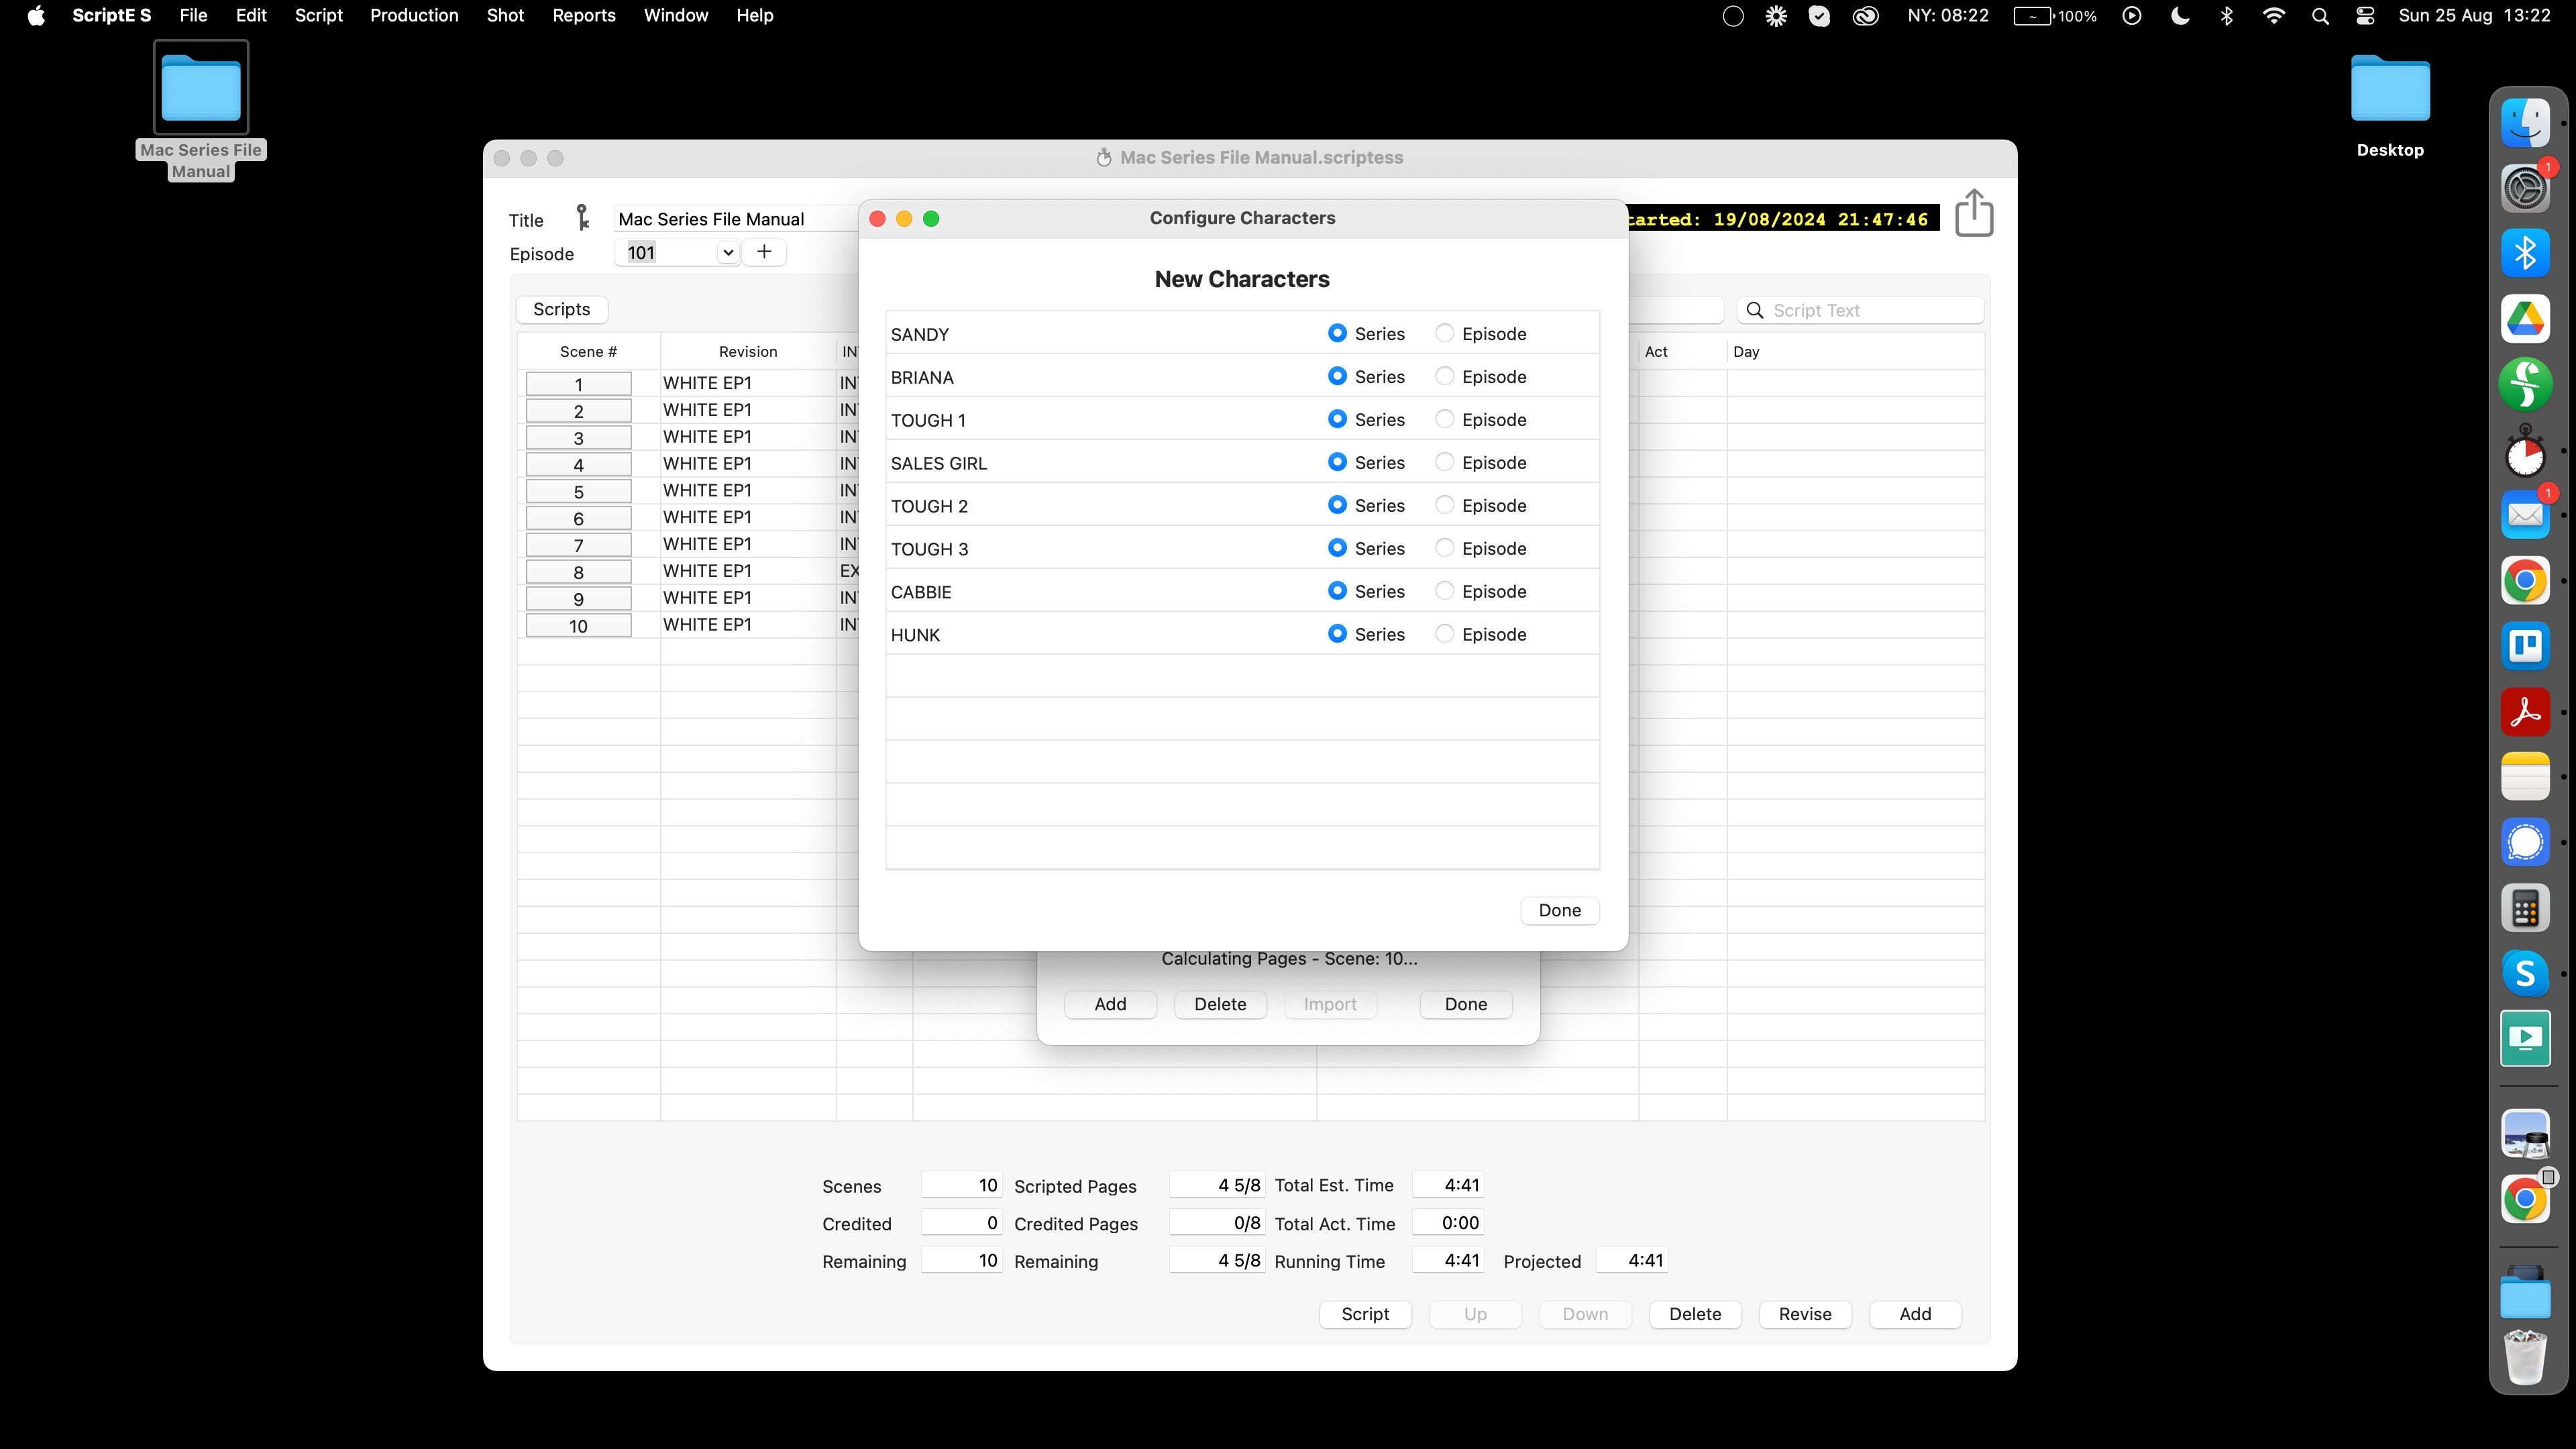This screenshot has height=1449, width=2576.
Task: Click the Revise button
Action: point(1805,1314)
